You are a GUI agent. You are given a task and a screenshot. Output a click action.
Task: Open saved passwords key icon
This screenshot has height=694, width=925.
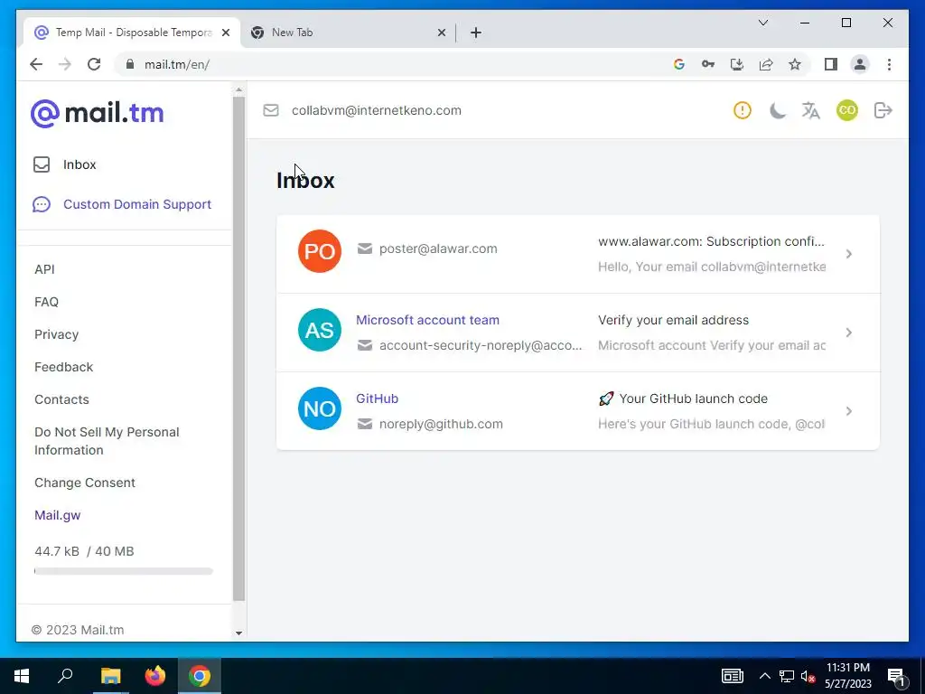click(708, 64)
